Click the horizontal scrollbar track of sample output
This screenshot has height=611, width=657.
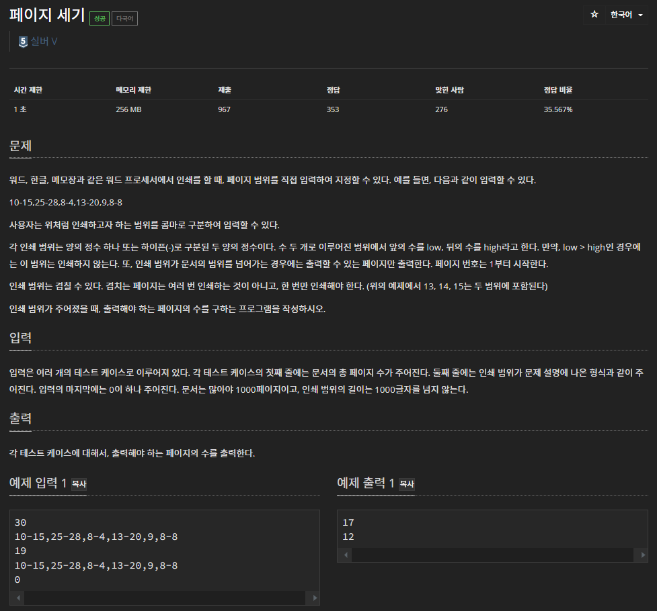(493, 555)
